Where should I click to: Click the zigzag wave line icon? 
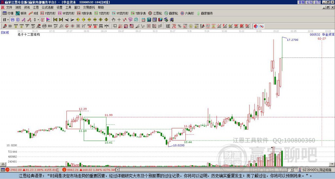(x=143, y=26)
